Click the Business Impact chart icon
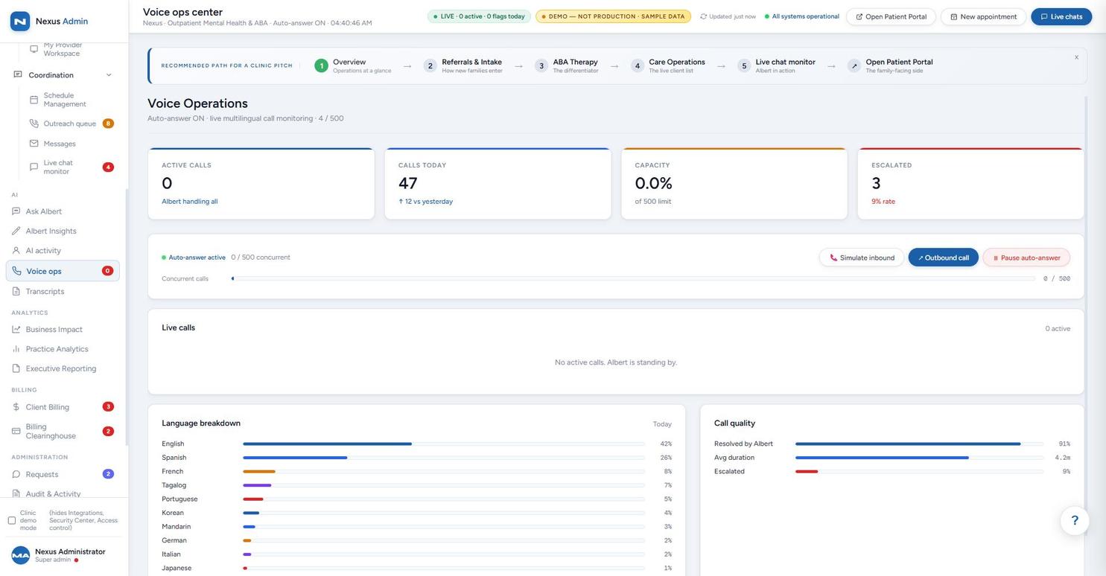This screenshot has height=576, width=1106. pos(16,329)
